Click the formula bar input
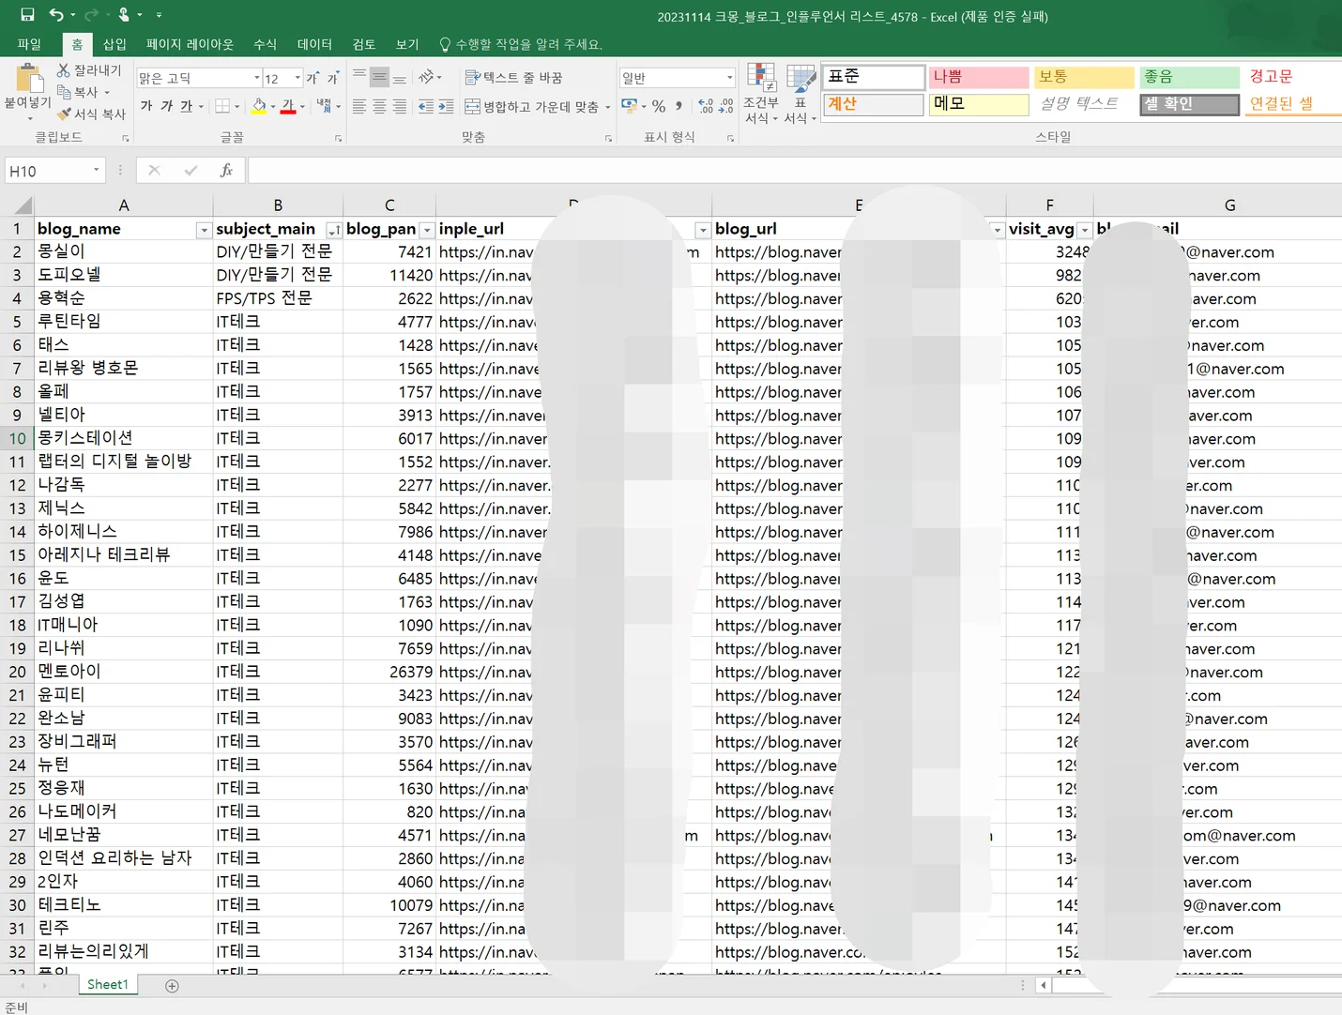 pos(794,170)
